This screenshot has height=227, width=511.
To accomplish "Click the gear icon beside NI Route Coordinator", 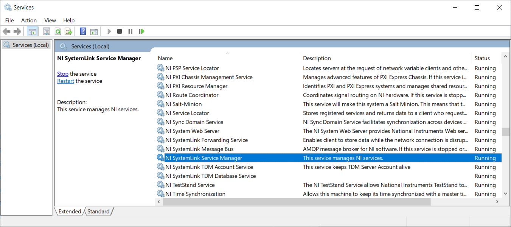I will [x=160, y=95].
